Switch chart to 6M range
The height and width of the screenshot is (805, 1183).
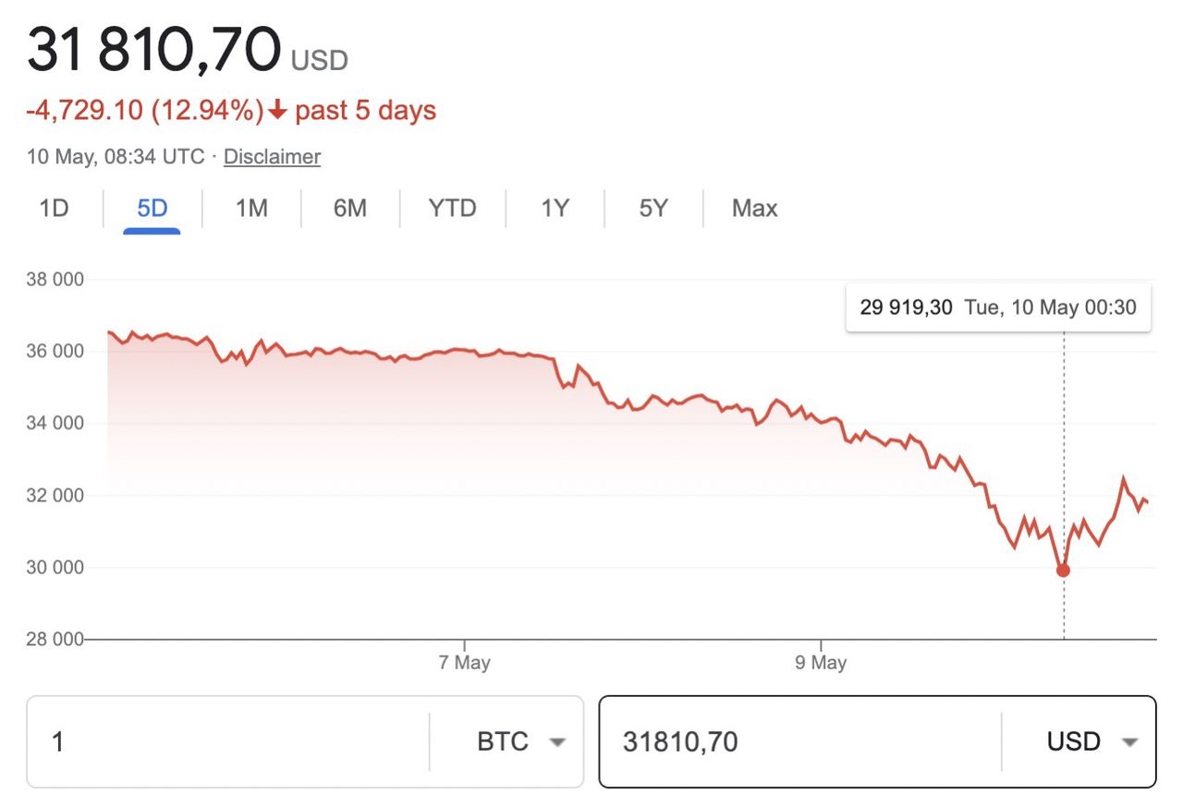click(x=350, y=209)
